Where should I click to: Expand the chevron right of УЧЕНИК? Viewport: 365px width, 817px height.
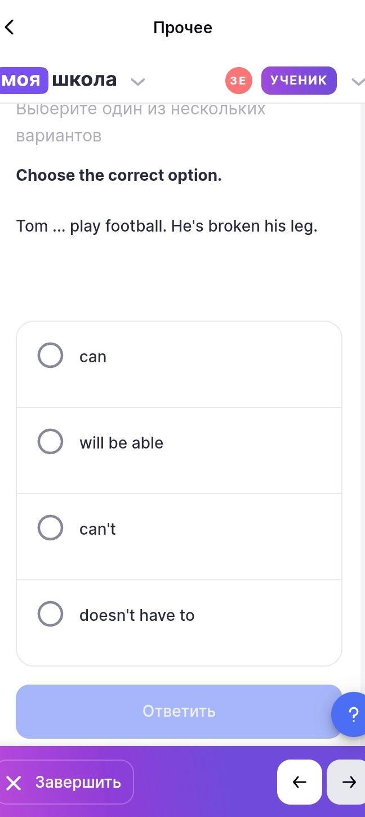click(358, 82)
